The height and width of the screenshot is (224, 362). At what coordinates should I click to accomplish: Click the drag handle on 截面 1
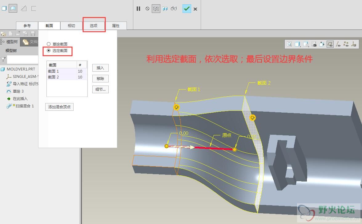point(177,107)
